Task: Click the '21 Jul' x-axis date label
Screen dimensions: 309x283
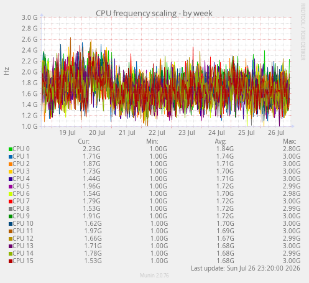Action: [127, 132]
